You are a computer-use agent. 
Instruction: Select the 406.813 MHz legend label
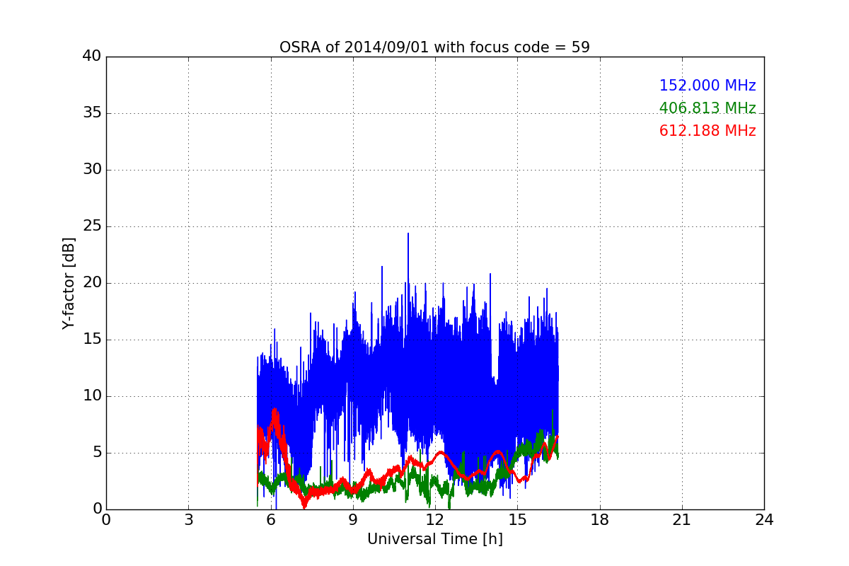tap(707, 108)
